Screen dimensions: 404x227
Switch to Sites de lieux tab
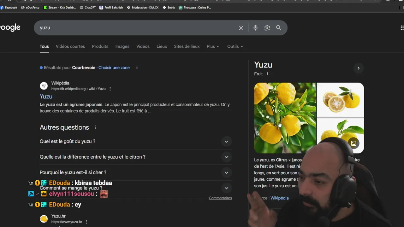click(187, 46)
